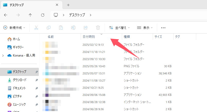Click the Paste clipboard icon
This screenshot has width=207, height=112.
(x=61, y=28)
